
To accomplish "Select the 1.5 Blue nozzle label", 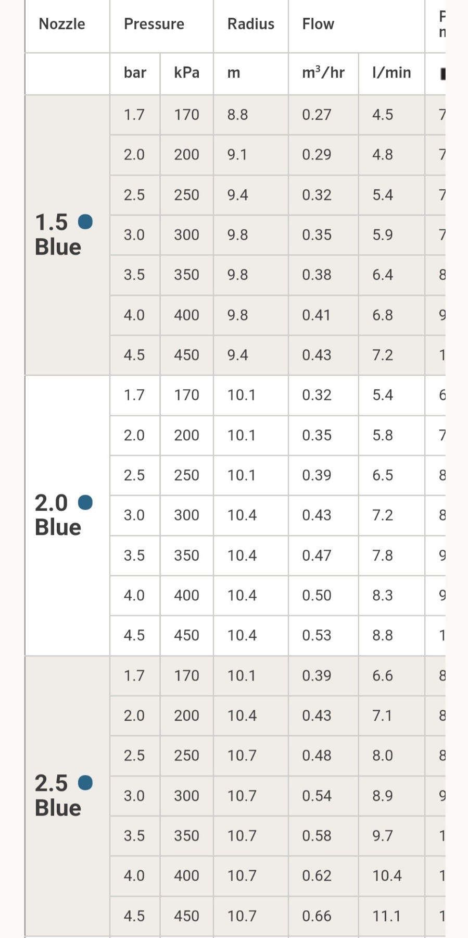I will point(58,235).
